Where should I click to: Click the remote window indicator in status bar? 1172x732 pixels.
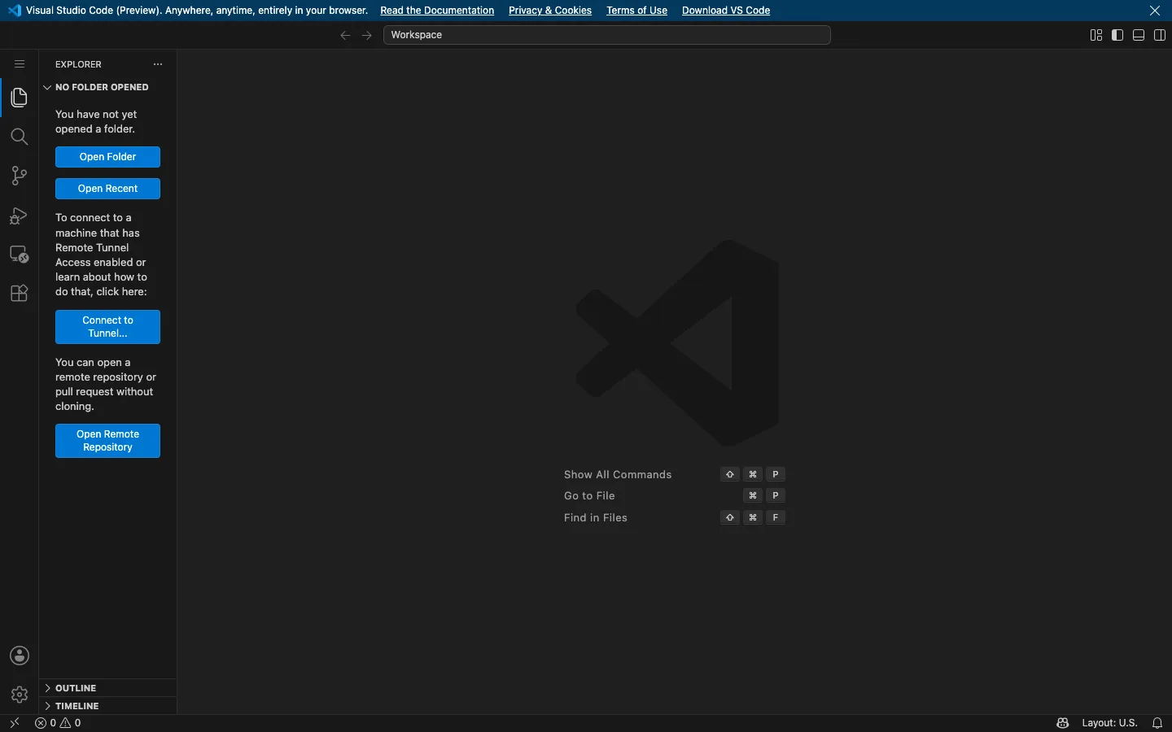click(15, 723)
